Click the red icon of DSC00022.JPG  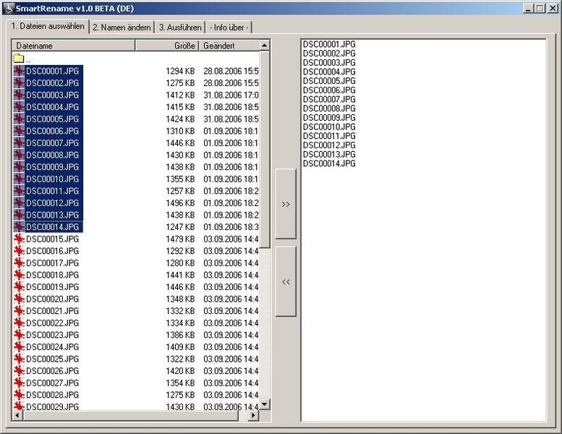tap(19, 323)
